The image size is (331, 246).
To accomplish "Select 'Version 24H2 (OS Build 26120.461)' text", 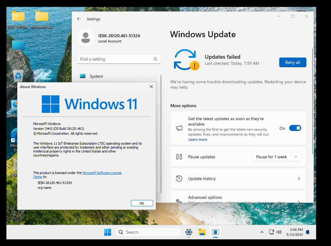I will click(58, 129).
